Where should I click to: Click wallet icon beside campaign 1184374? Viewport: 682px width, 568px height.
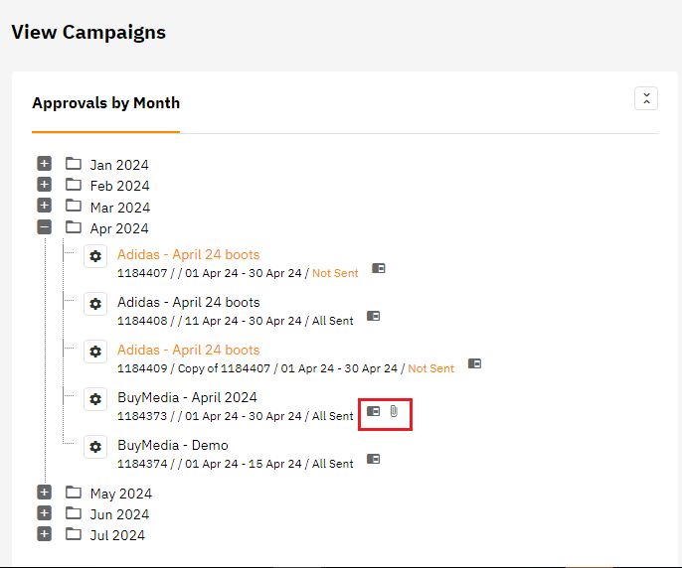pos(374,459)
